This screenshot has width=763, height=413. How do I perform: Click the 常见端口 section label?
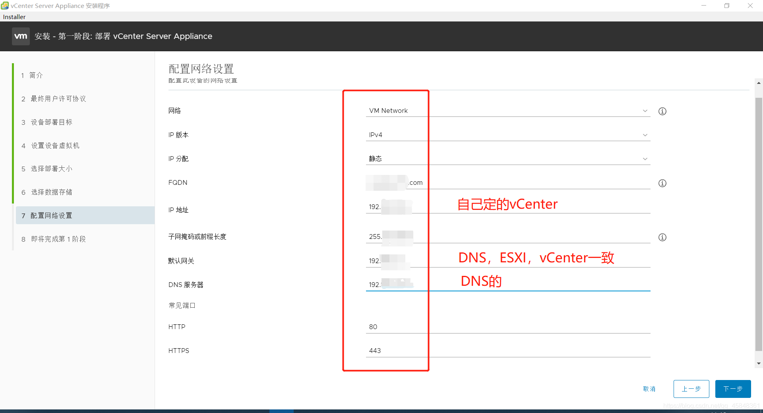click(x=182, y=305)
